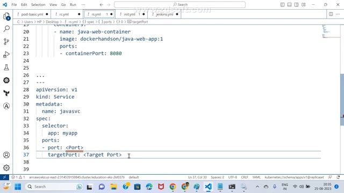
Task: Open File Explorer from the taskbar
Action: 113,187
